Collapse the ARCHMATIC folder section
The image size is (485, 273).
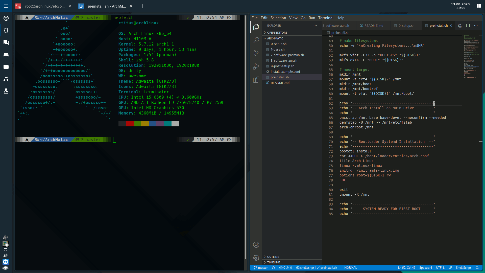point(275,38)
